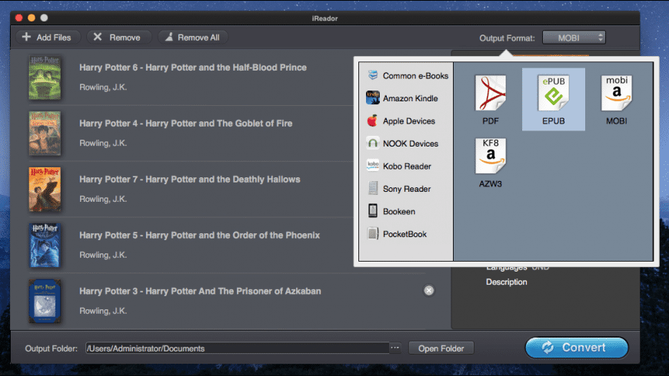Click the Description label in details panel
Viewport: 669px width, 376px height.
tap(507, 282)
